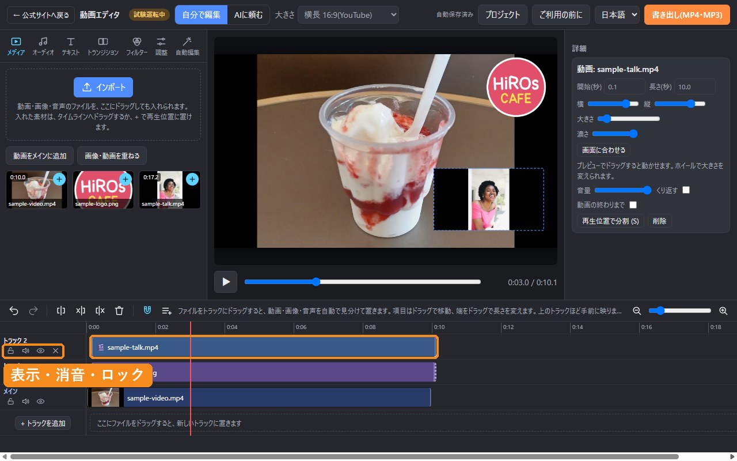
Task: Mute Track 2 with its speaker icon
Action: [25, 350]
